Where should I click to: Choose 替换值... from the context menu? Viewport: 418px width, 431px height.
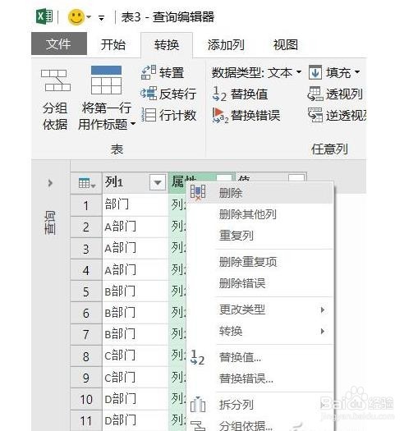(x=260, y=358)
